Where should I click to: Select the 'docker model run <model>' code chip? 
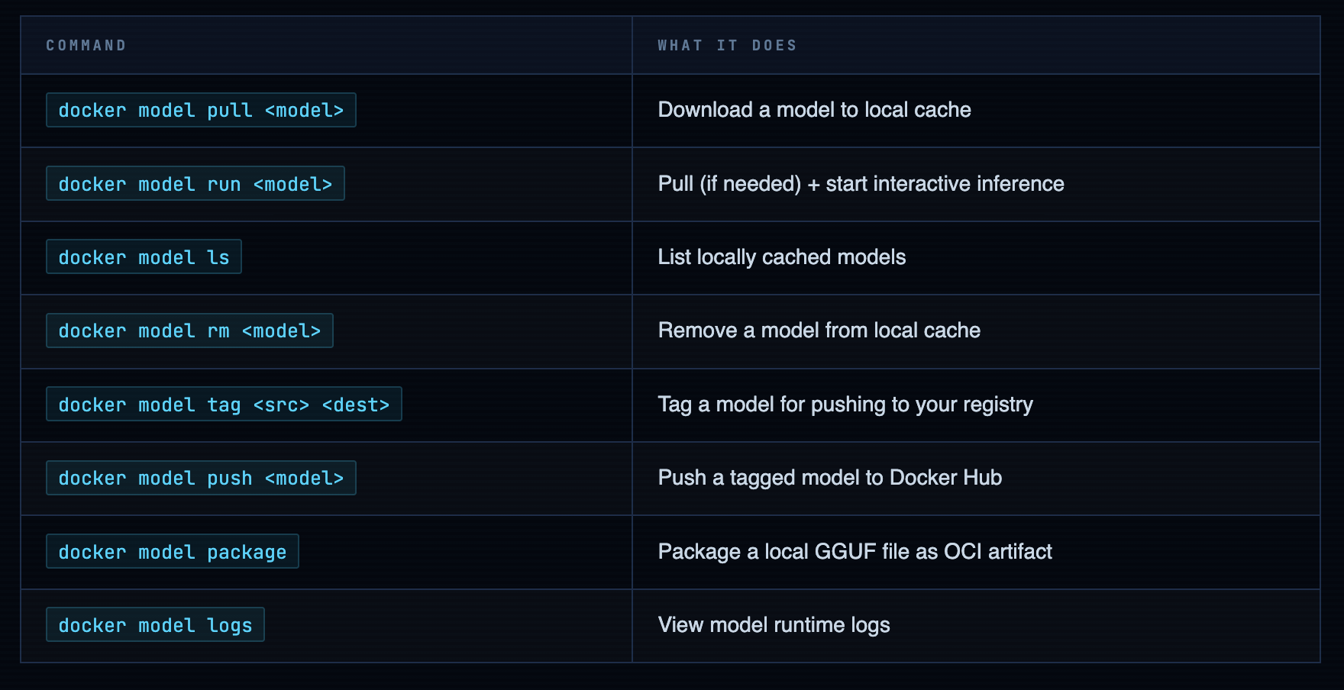coord(195,184)
